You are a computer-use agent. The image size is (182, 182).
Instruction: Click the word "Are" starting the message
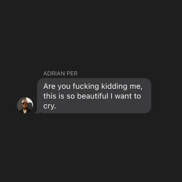(x=50, y=86)
